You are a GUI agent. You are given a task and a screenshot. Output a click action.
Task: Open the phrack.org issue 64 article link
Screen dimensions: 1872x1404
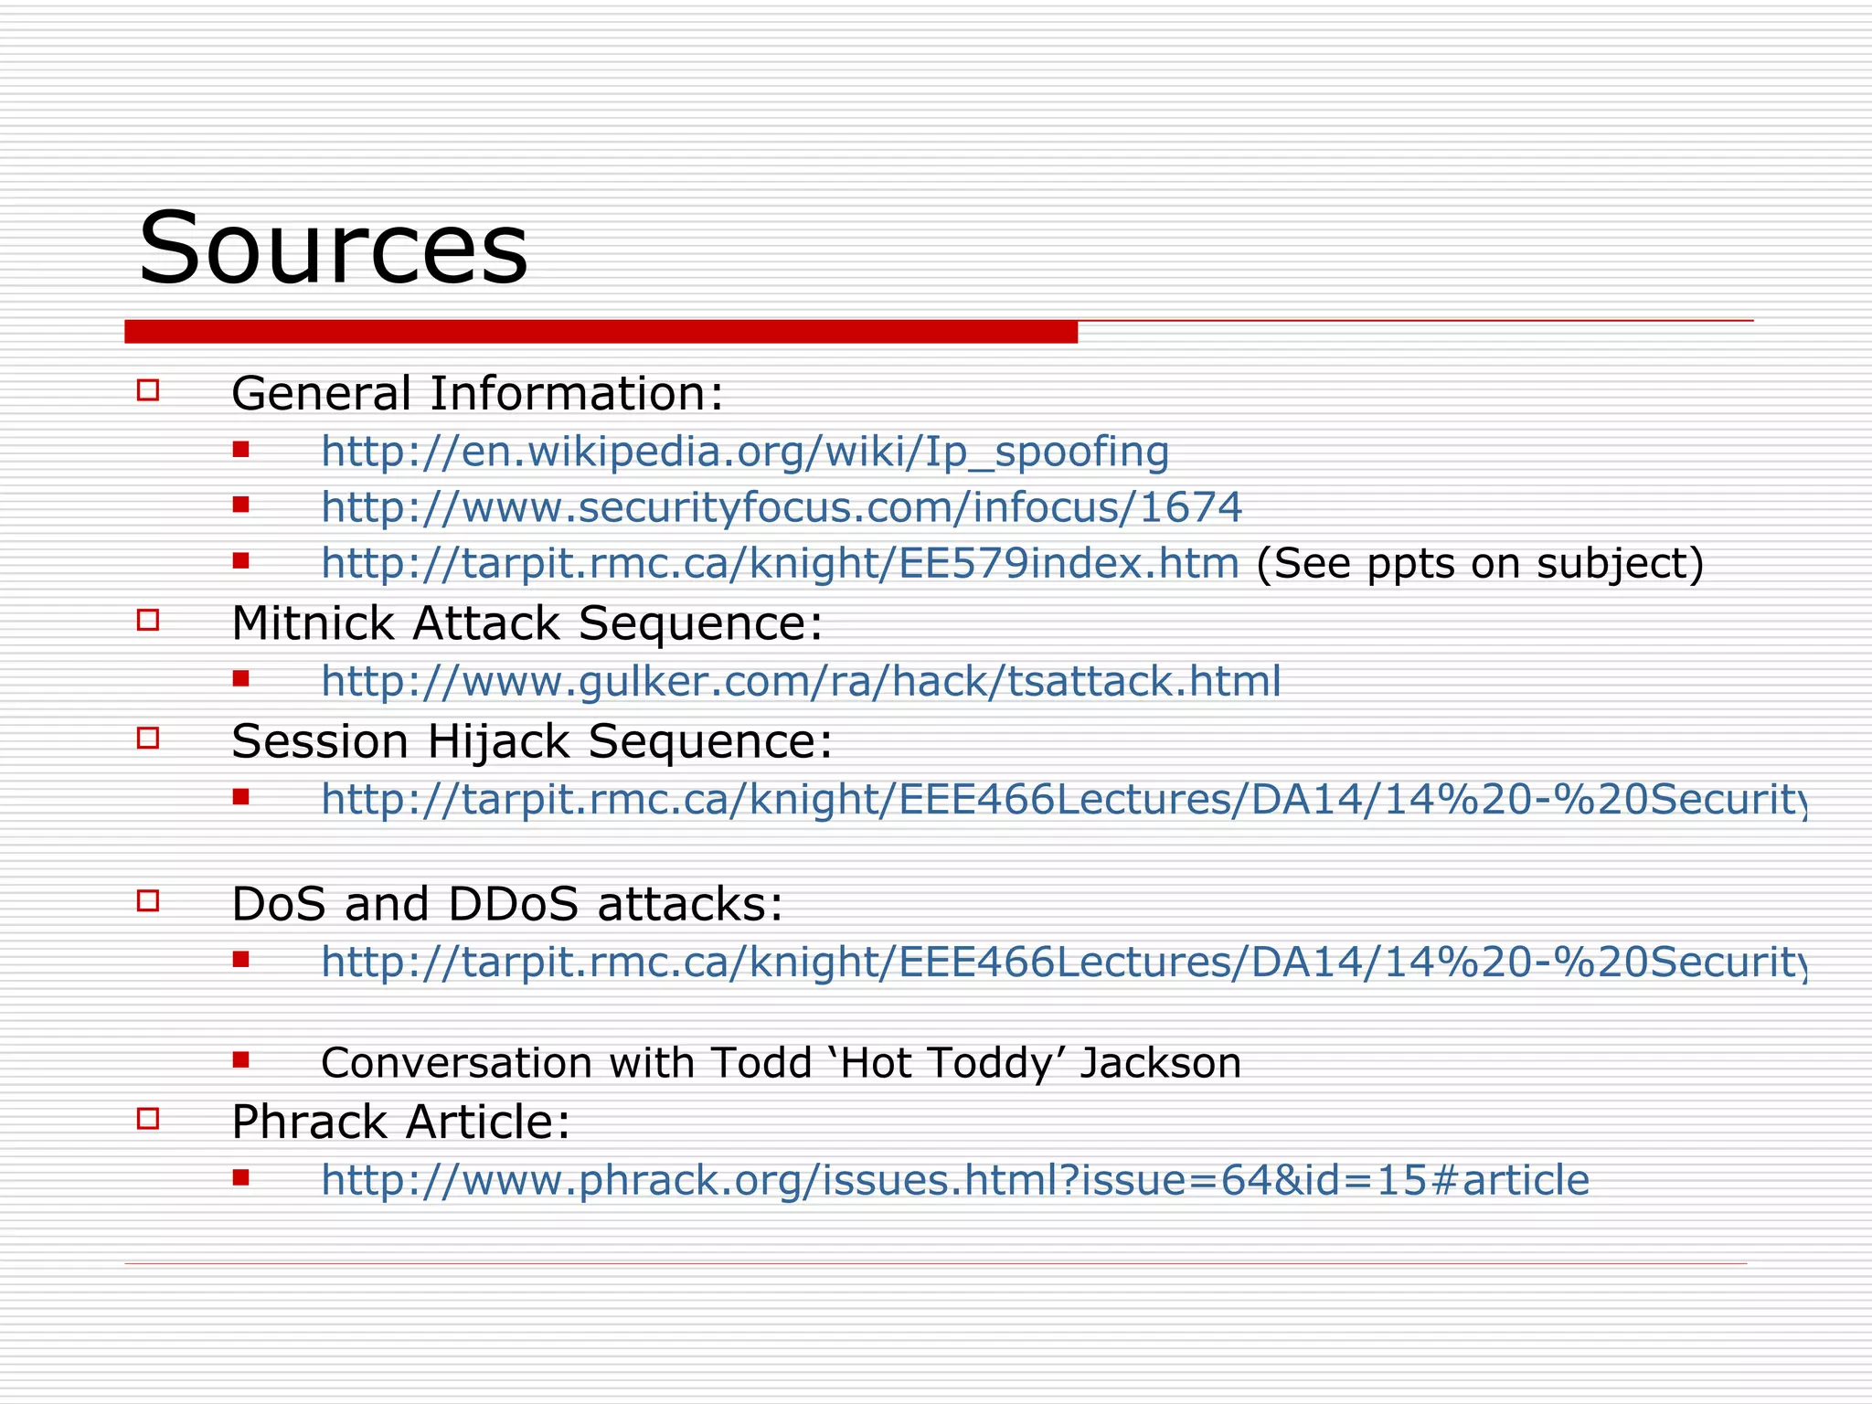[955, 1180]
